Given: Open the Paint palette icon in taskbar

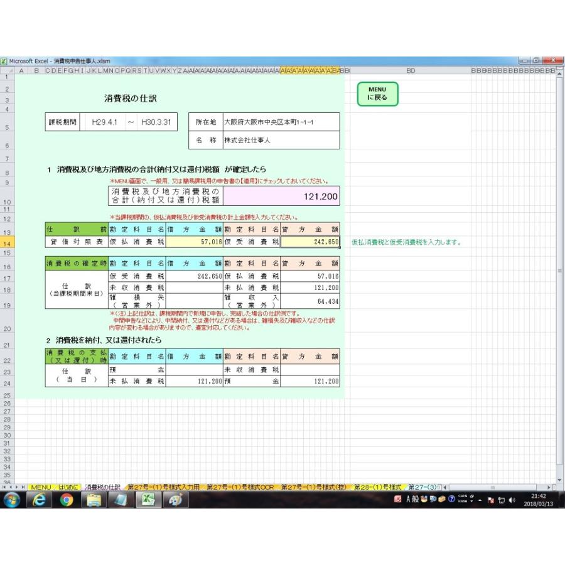Looking at the screenshot, I should [176, 500].
